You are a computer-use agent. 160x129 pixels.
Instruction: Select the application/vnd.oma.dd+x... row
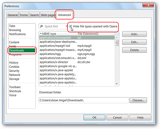77,58
